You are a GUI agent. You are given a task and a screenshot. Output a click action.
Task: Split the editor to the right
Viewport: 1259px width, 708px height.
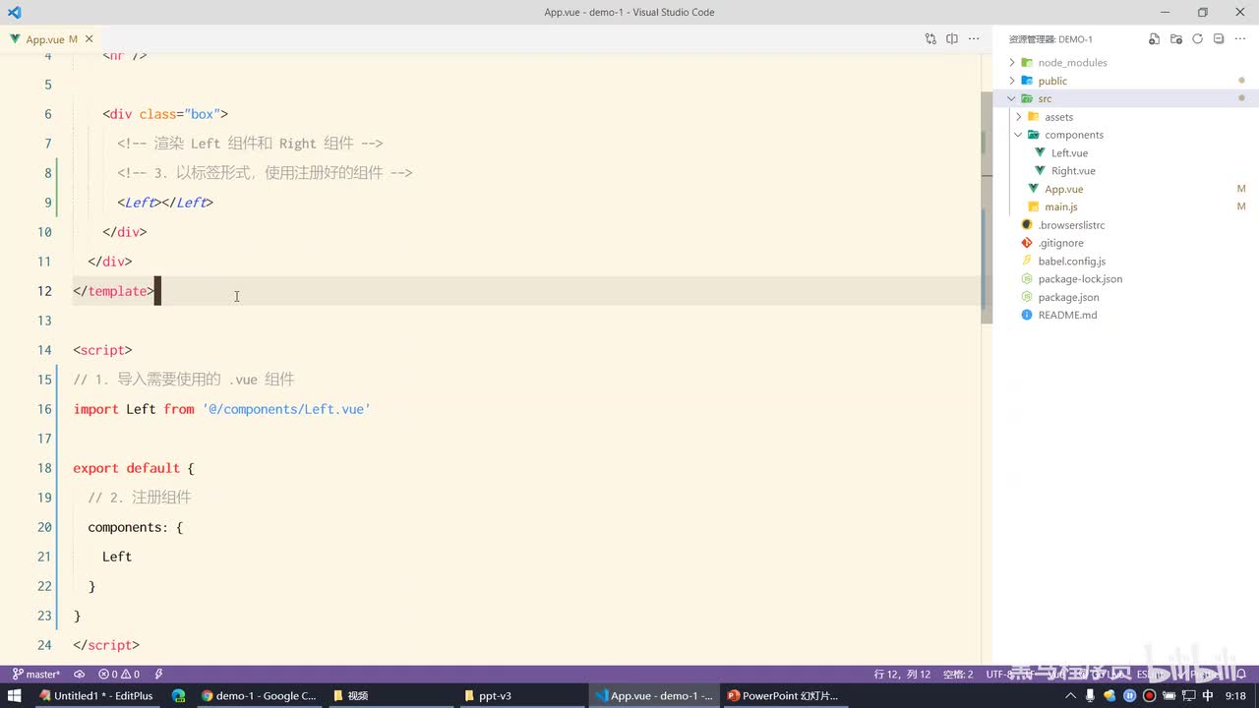(x=952, y=39)
